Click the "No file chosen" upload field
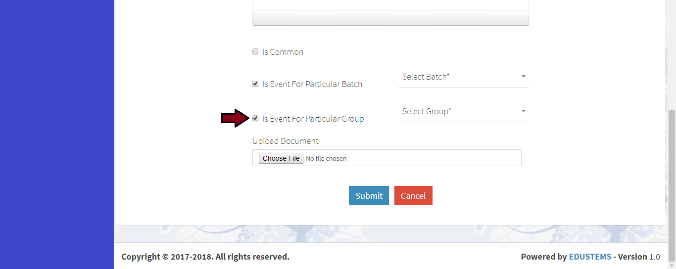This screenshot has width=676, height=269. coord(326,158)
